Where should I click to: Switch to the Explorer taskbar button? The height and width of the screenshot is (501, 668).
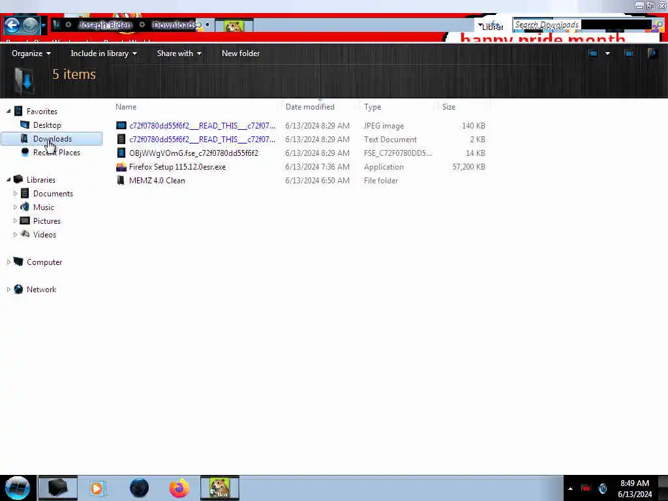pyautogui.click(x=58, y=488)
